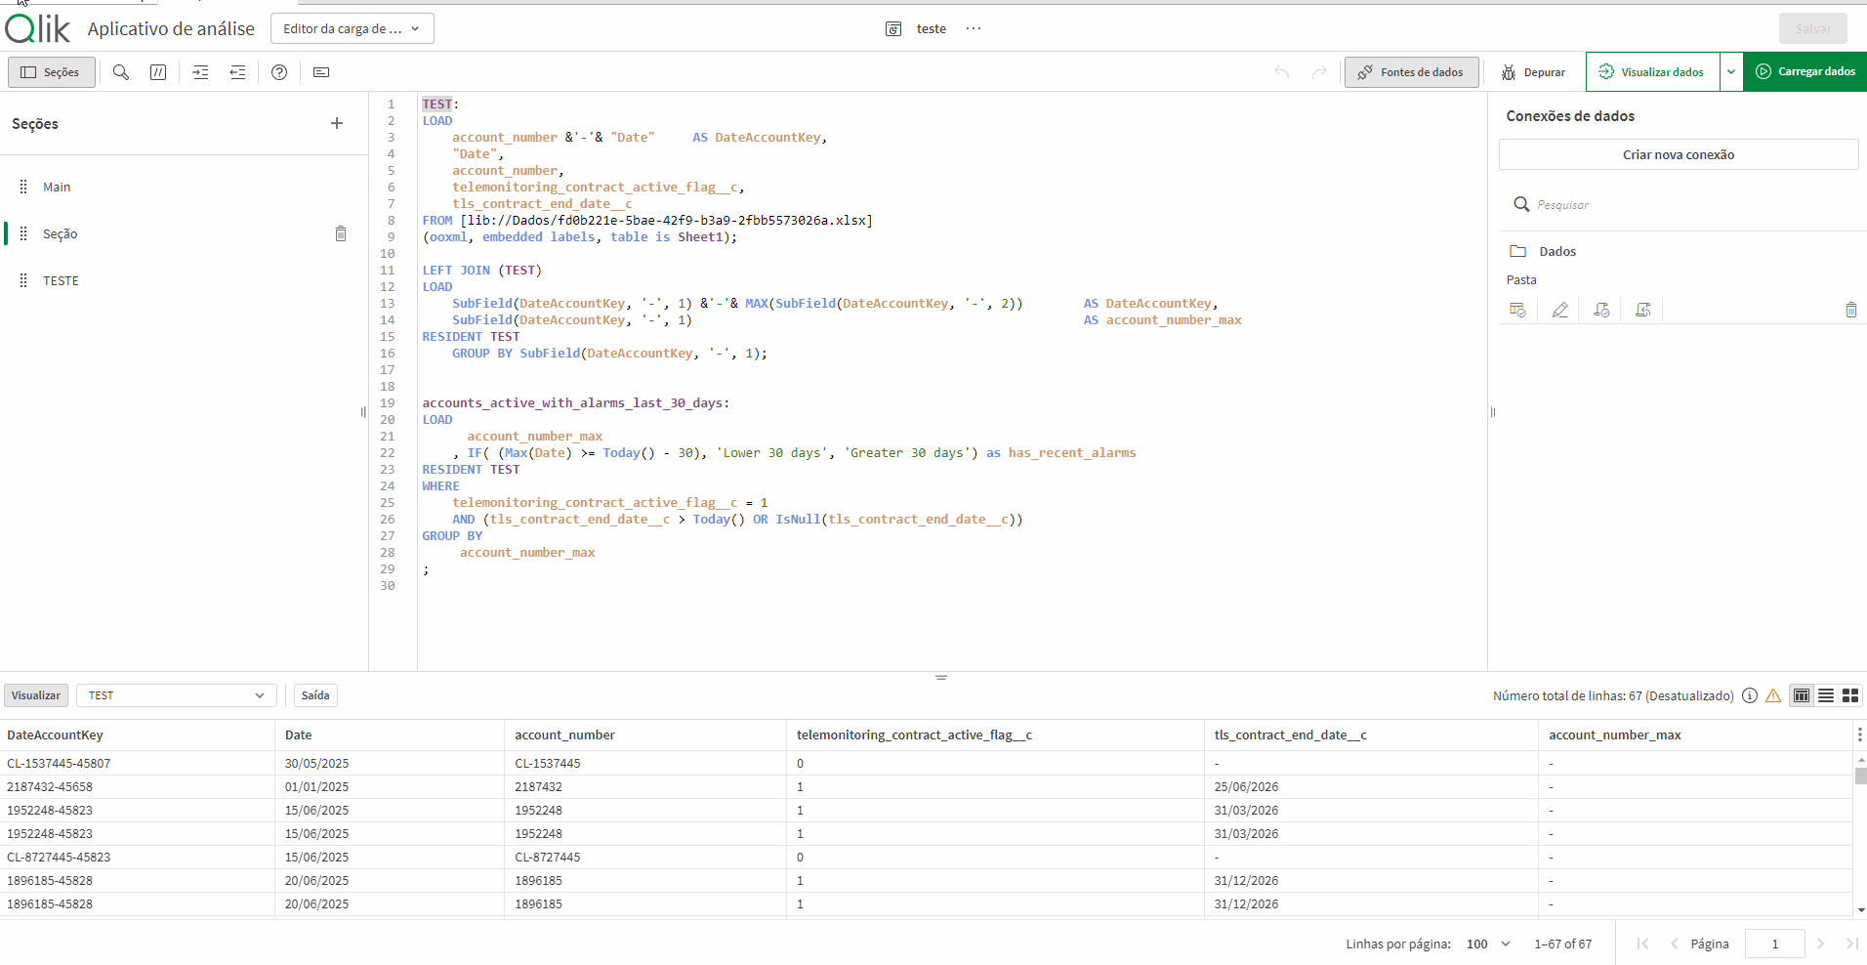
Task: Click the outdated data warning icon
Action: 1773,695
